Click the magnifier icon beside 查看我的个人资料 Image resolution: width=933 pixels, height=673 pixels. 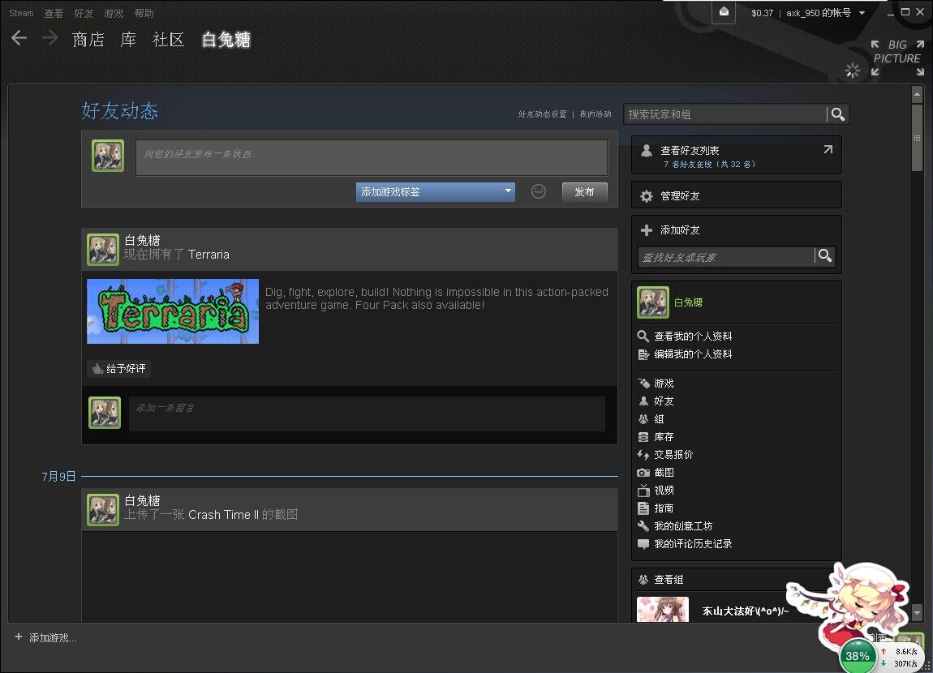[643, 336]
